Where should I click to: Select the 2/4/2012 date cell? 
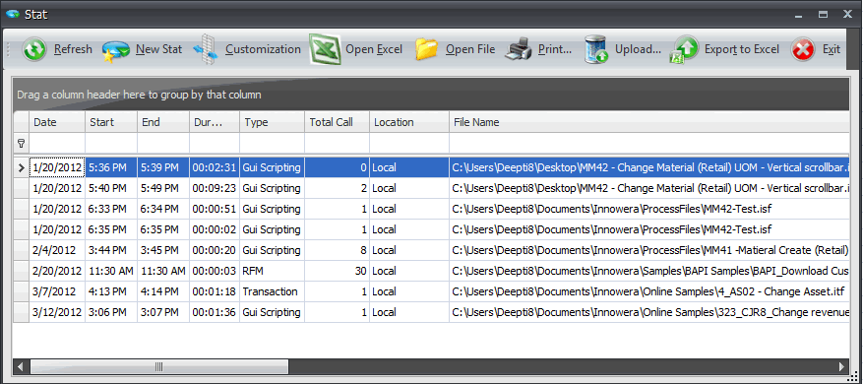coord(57,250)
